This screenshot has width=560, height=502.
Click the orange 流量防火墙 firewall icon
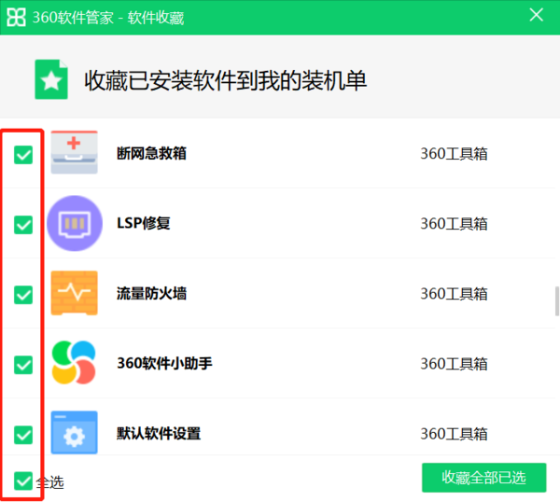[x=74, y=293]
